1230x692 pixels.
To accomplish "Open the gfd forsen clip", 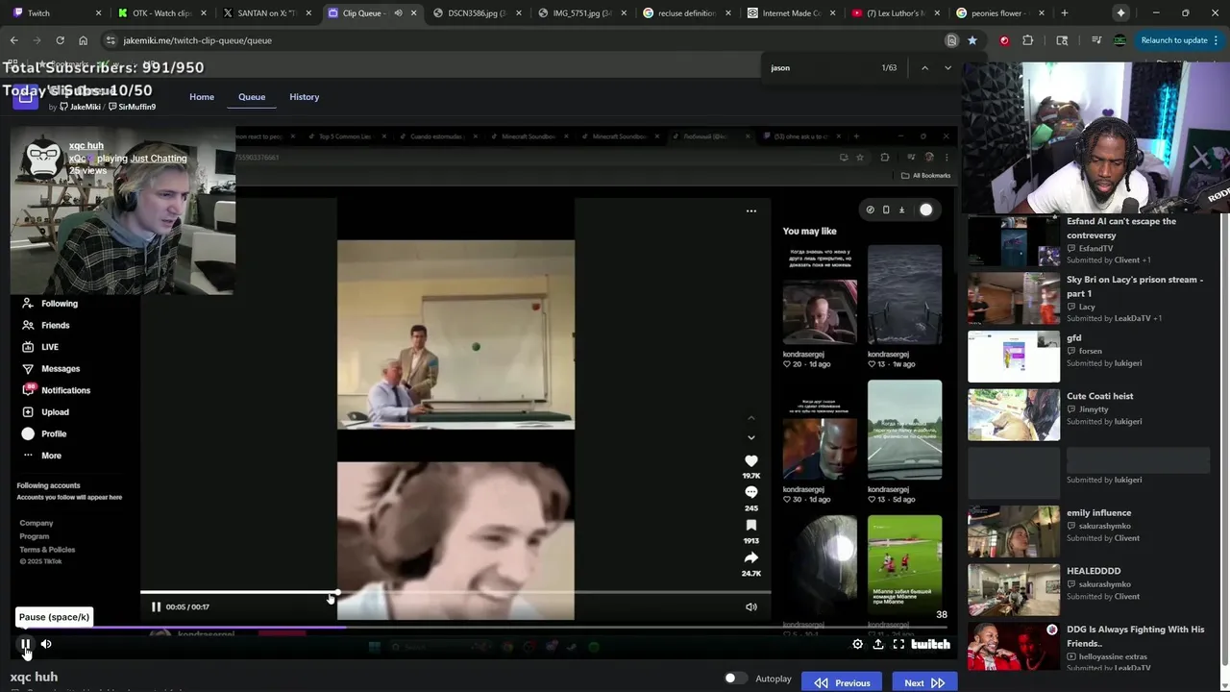I will (1088, 356).
